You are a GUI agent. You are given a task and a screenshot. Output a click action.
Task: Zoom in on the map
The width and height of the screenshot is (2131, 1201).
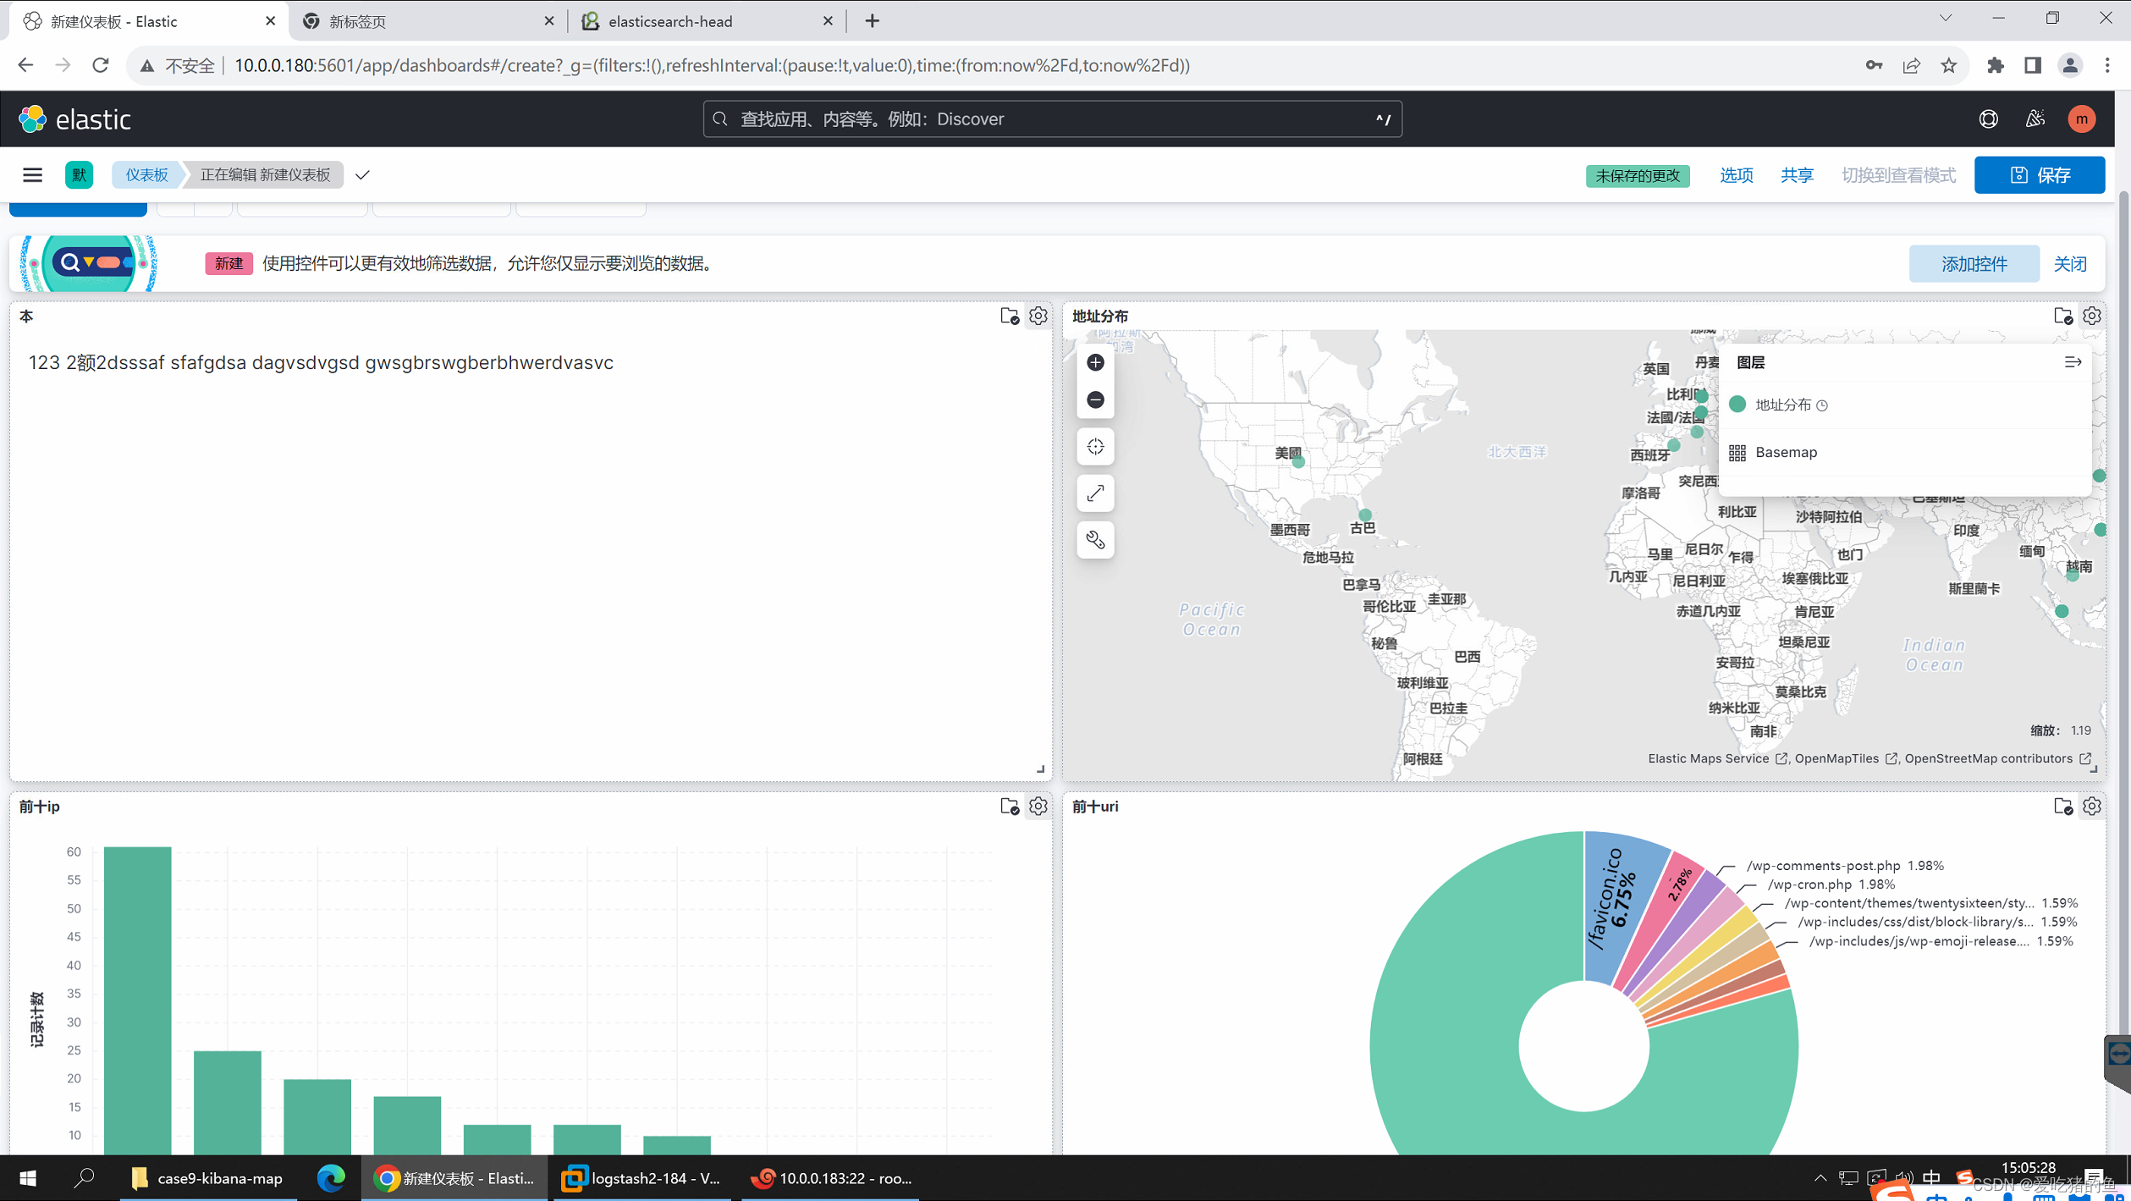[1095, 363]
